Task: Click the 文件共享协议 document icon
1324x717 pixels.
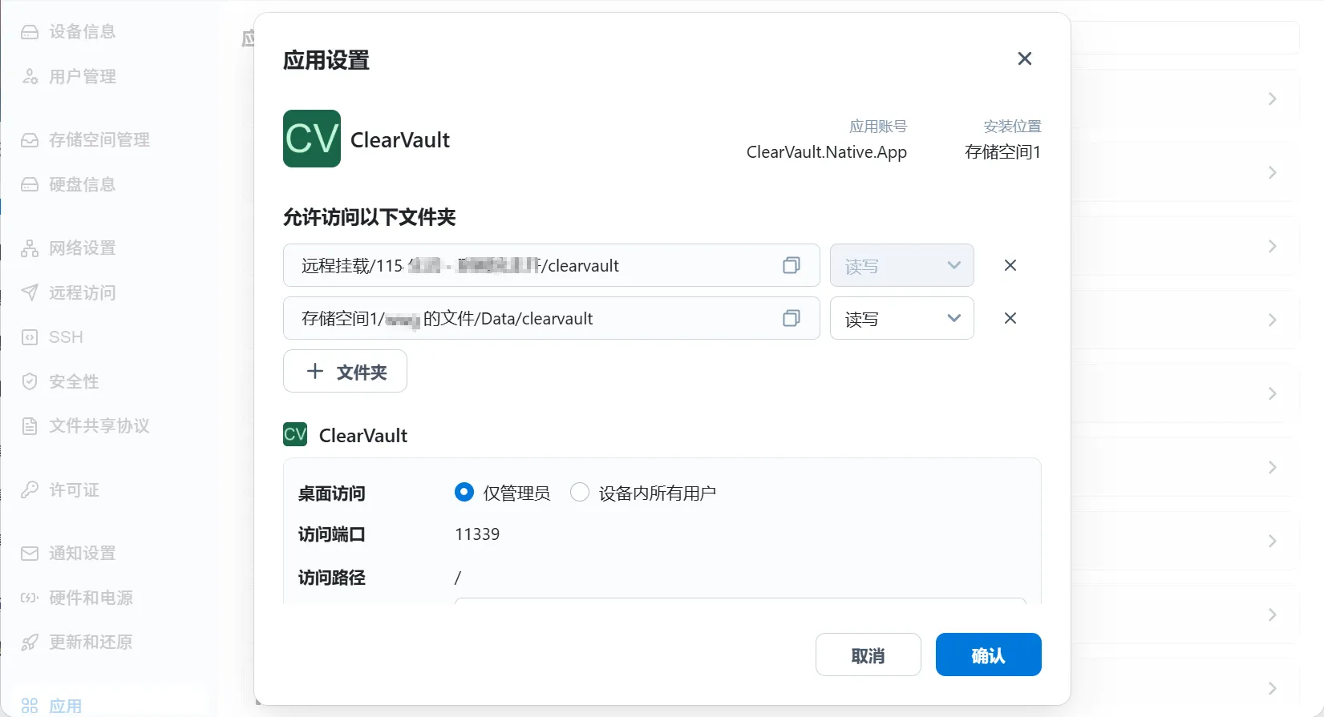Action: [30, 426]
